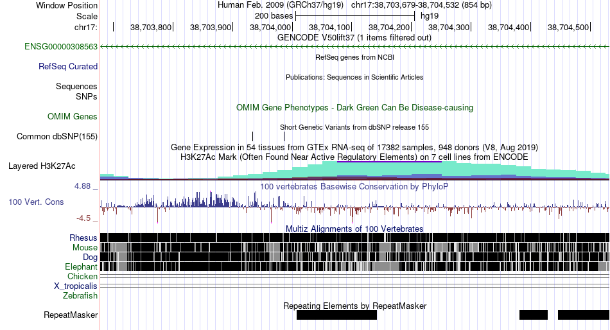Click the 38,704,000 ruler position
This screenshot has width=610, height=330.
(x=270, y=28)
